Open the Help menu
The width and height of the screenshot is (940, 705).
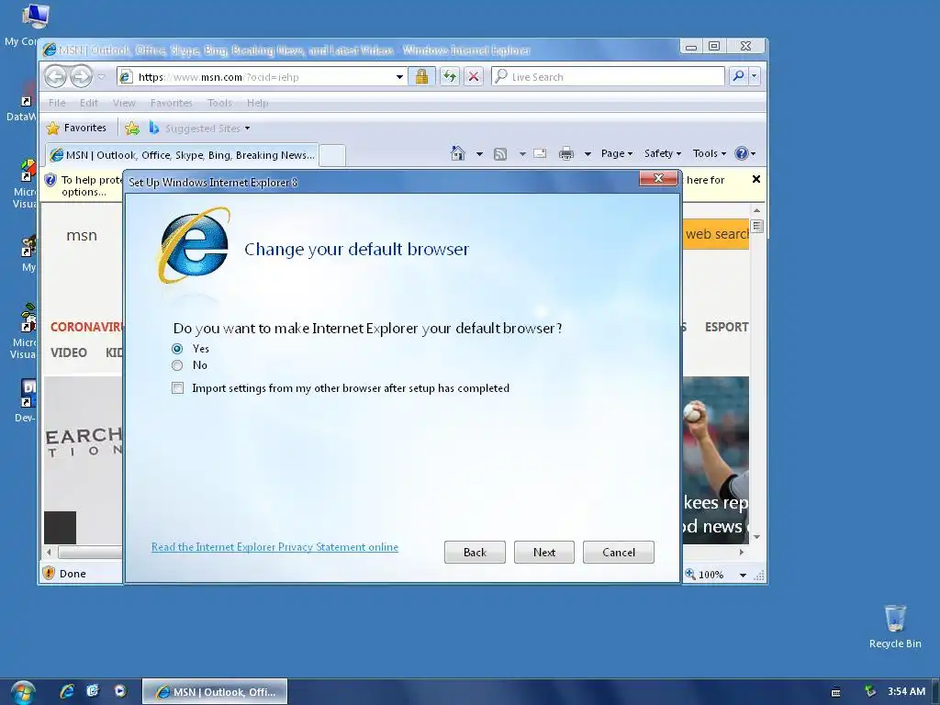click(257, 103)
